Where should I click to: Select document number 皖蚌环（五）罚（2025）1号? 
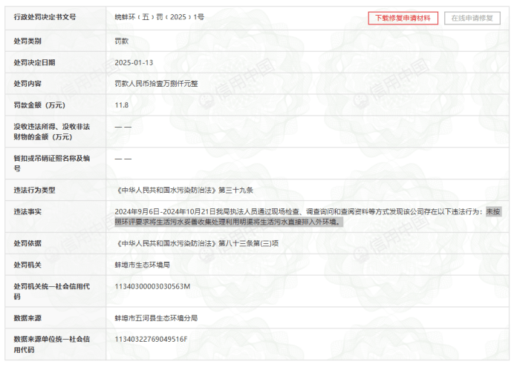pyautogui.click(x=159, y=17)
